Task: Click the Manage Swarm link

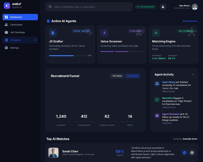Action: (190, 21)
